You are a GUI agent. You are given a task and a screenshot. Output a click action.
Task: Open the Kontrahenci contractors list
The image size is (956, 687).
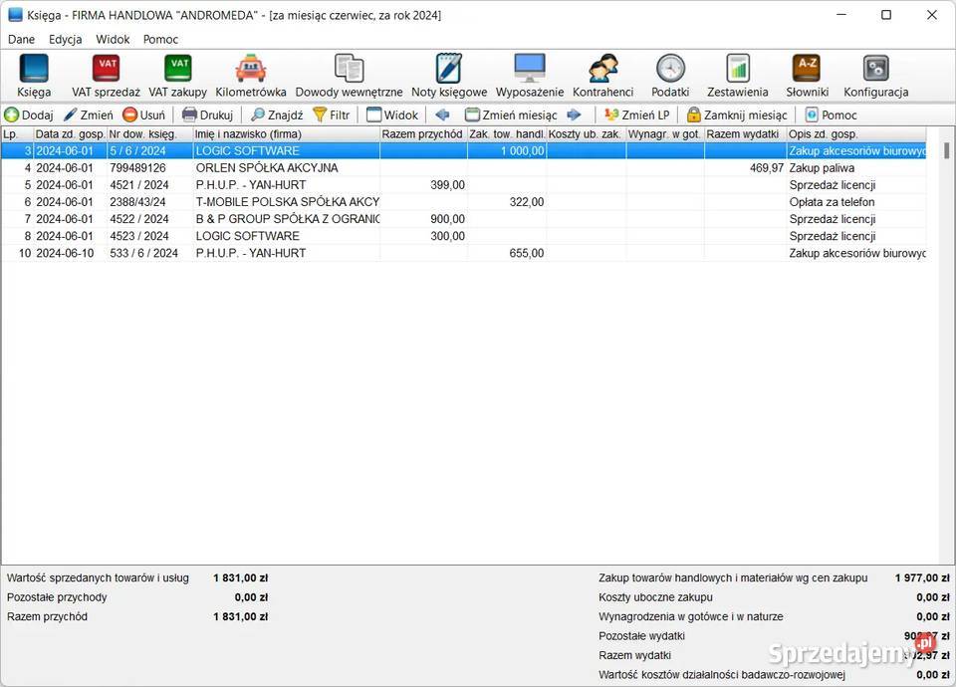point(603,75)
